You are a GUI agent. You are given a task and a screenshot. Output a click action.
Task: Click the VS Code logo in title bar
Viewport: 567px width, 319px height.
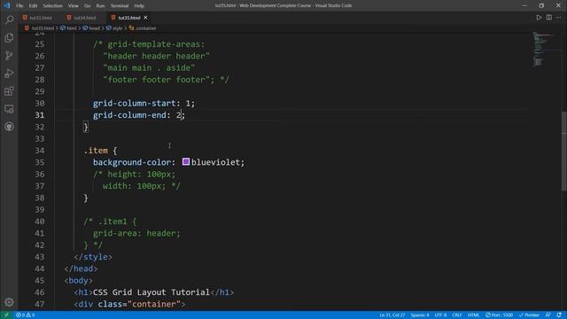pyautogui.click(x=7, y=5)
